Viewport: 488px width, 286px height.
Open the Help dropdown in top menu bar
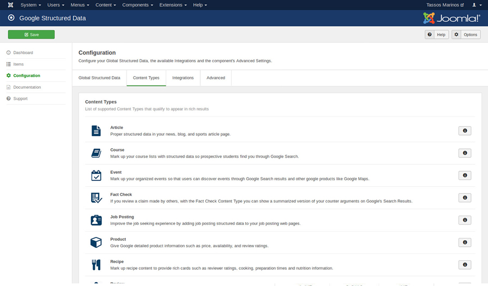200,5
